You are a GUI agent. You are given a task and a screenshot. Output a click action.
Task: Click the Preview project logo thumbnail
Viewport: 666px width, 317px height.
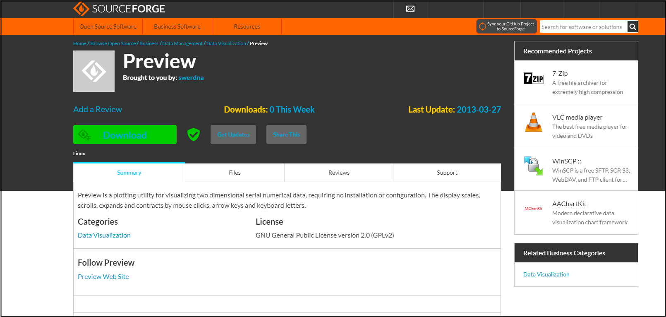(94, 71)
